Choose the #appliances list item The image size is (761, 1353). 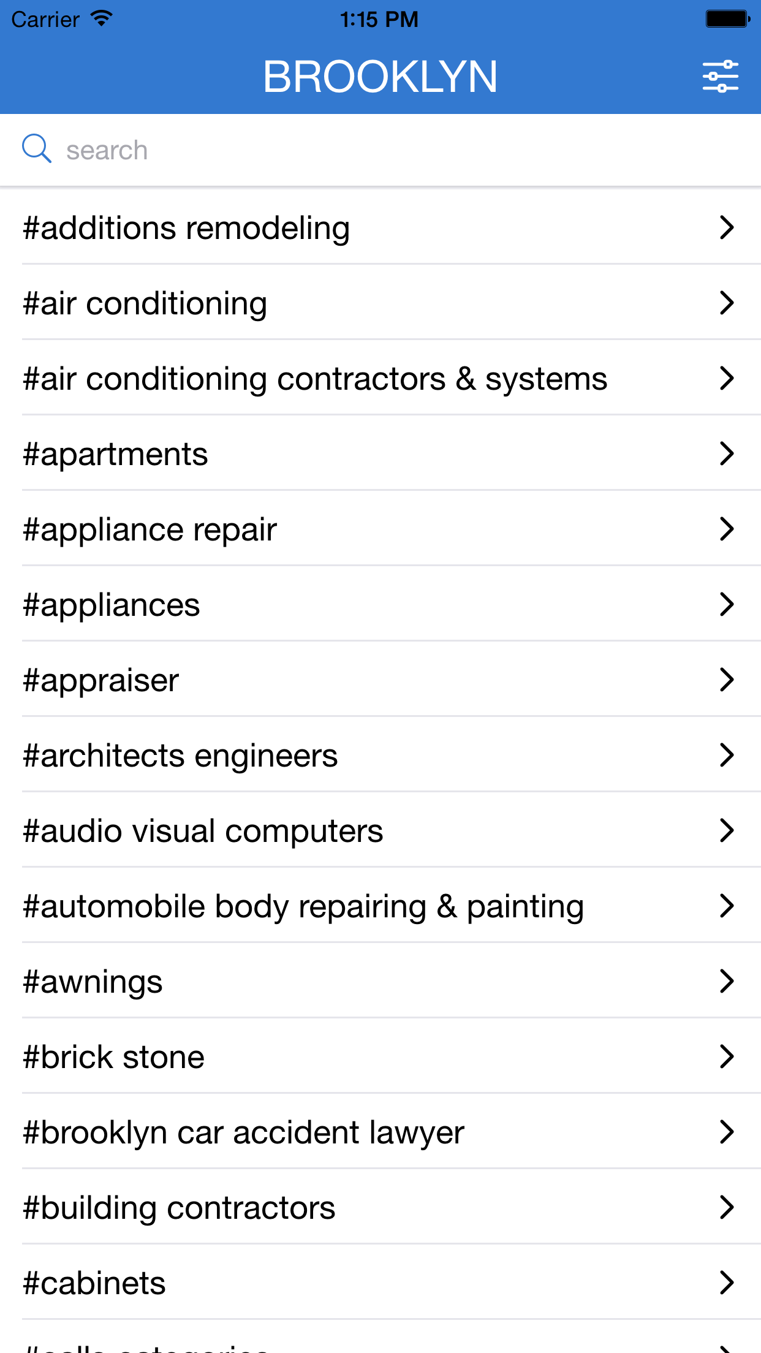112,605
